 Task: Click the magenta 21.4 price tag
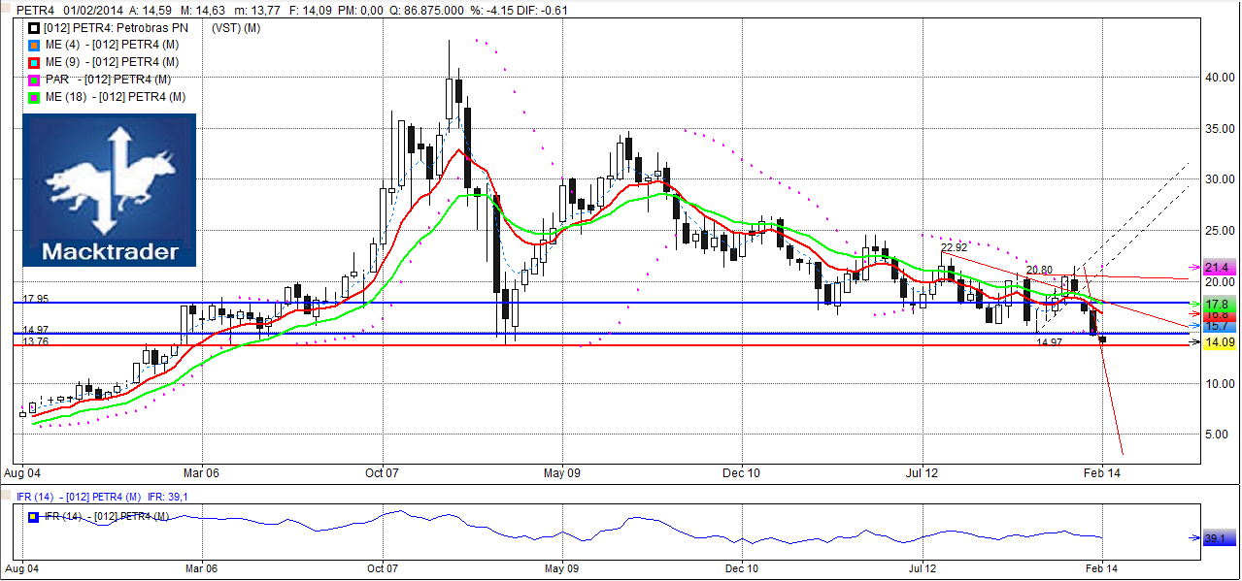[1219, 267]
